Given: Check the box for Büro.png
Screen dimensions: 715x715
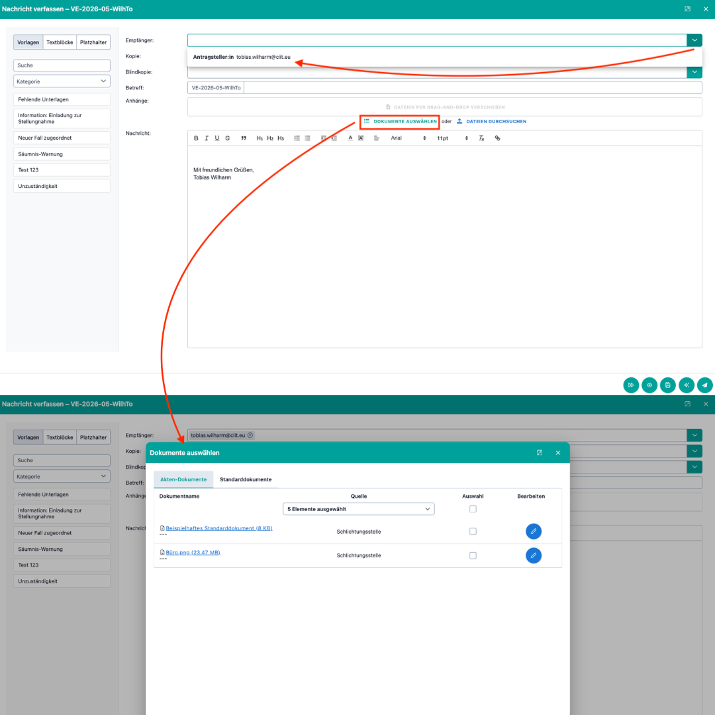Looking at the screenshot, I should click(x=473, y=555).
